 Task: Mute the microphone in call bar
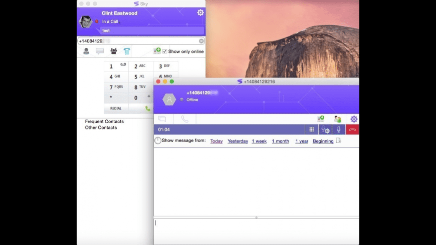339,129
